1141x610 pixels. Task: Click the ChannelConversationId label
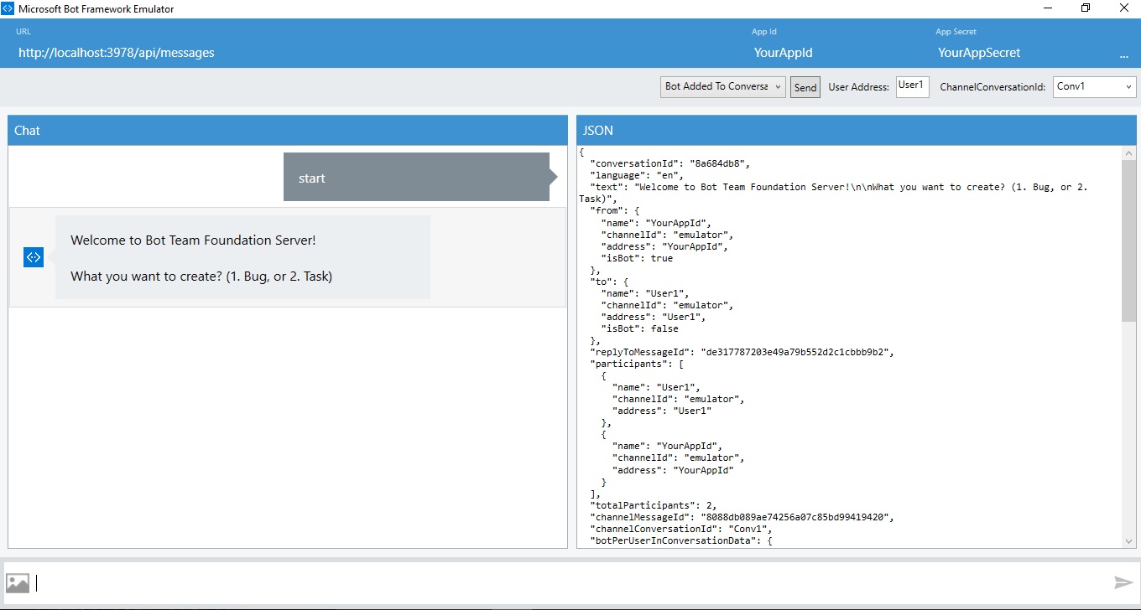[993, 87]
